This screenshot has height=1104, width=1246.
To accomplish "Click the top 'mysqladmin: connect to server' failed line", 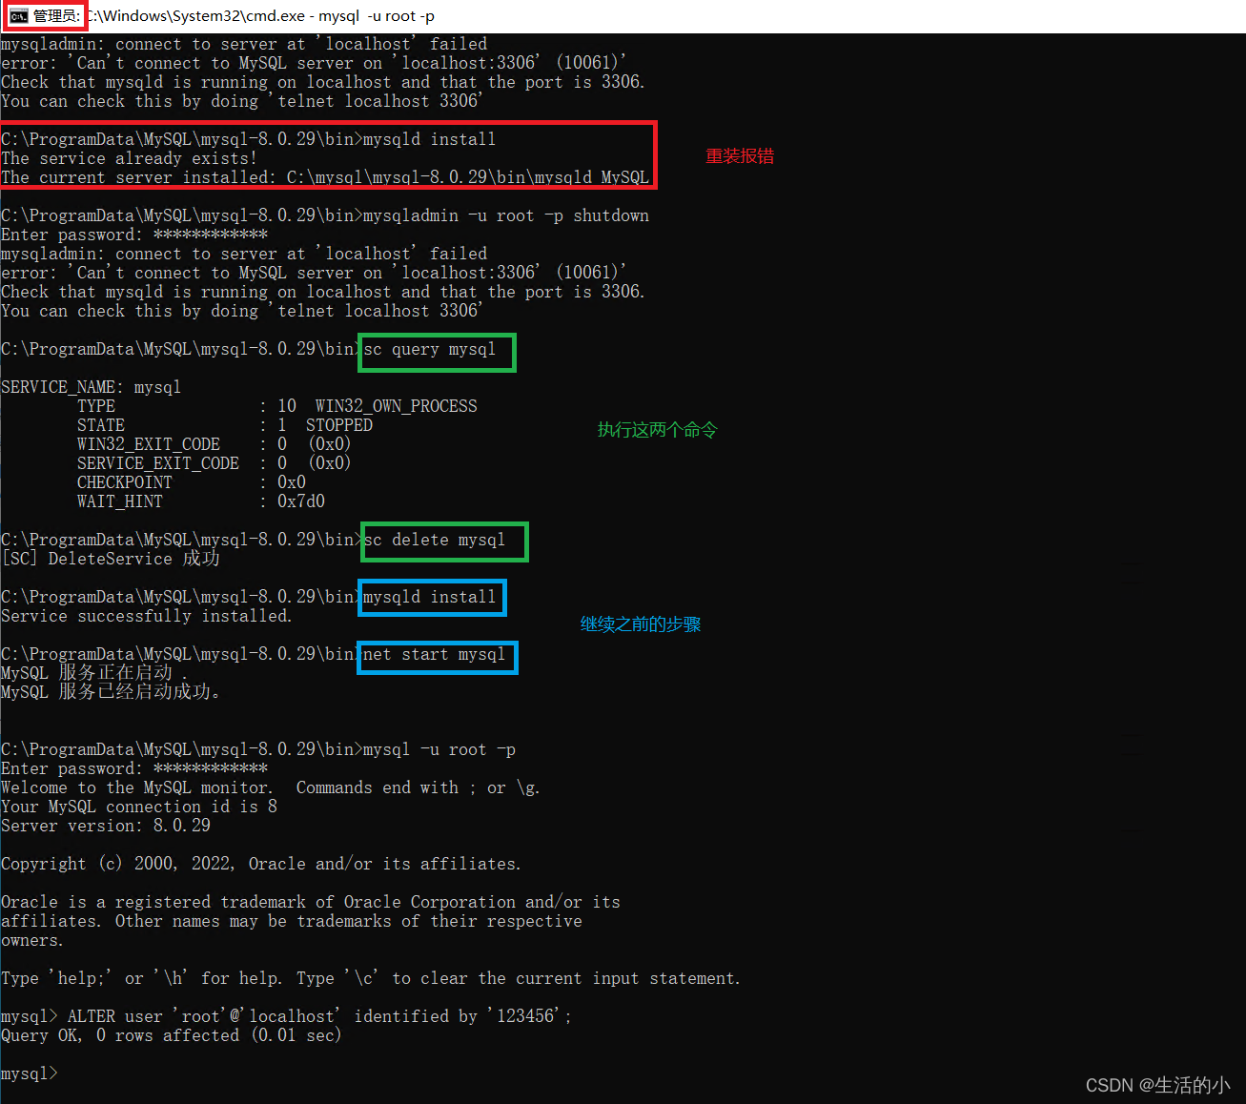I will click(244, 44).
